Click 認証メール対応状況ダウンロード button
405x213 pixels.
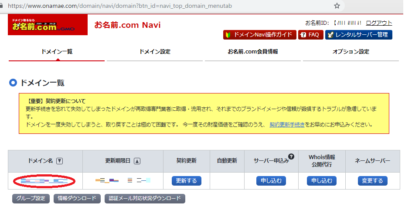tap(145, 199)
